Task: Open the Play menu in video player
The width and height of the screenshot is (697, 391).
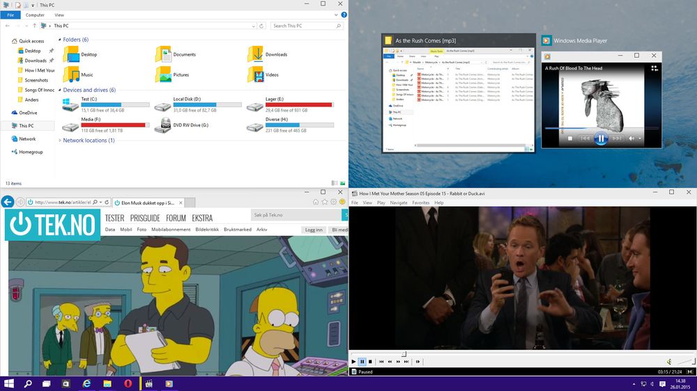Action: [x=381, y=203]
